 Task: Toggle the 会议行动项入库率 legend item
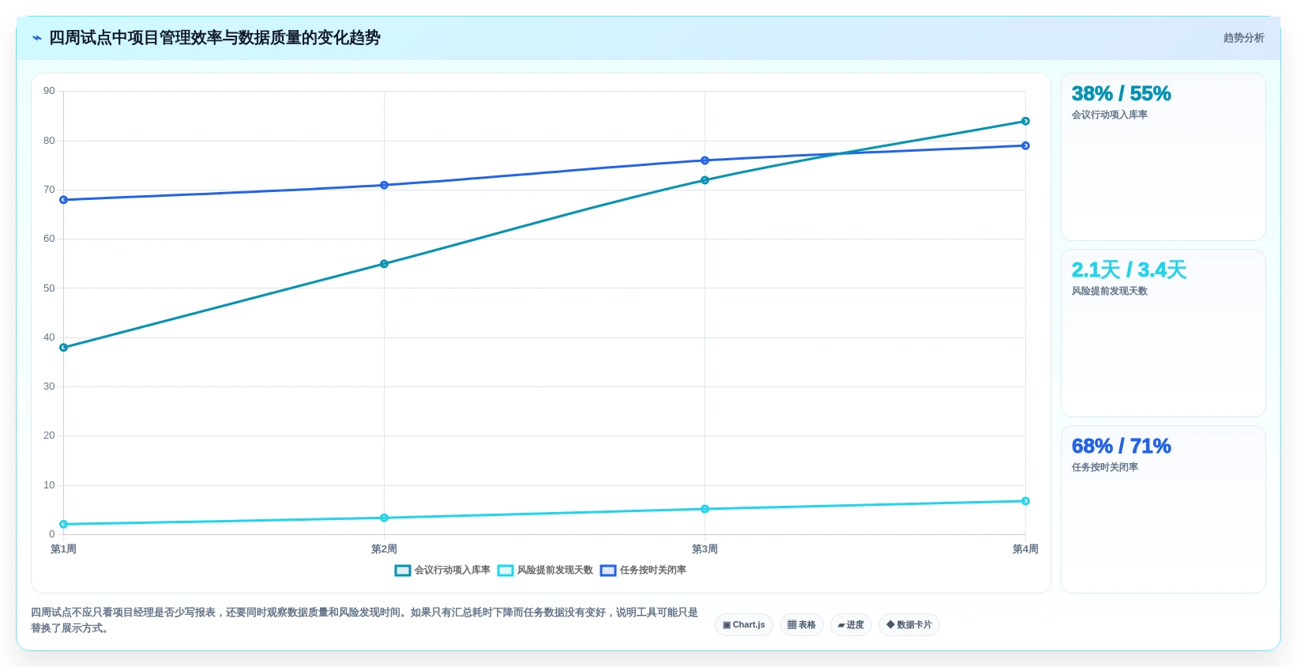[x=442, y=570]
